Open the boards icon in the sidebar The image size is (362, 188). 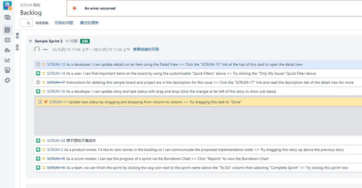[7, 17]
